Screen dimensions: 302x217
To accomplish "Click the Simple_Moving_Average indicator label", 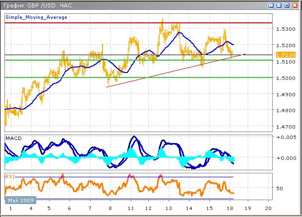I will tap(36, 17).
